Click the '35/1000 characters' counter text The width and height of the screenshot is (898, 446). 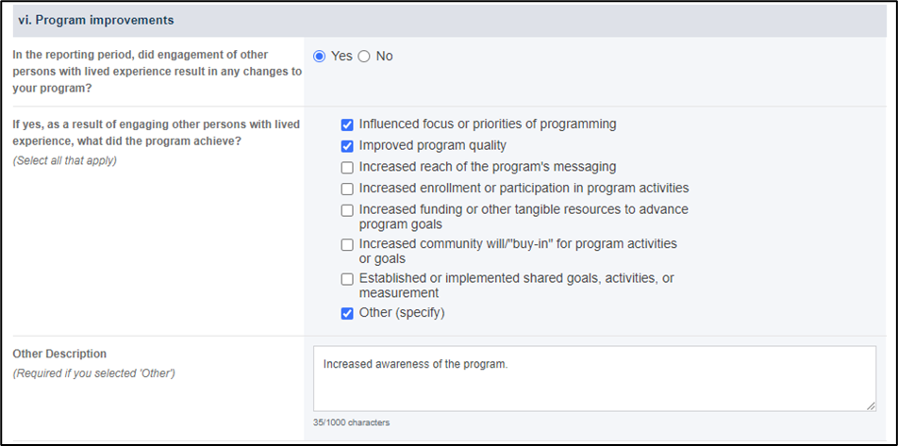coord(351,422)
